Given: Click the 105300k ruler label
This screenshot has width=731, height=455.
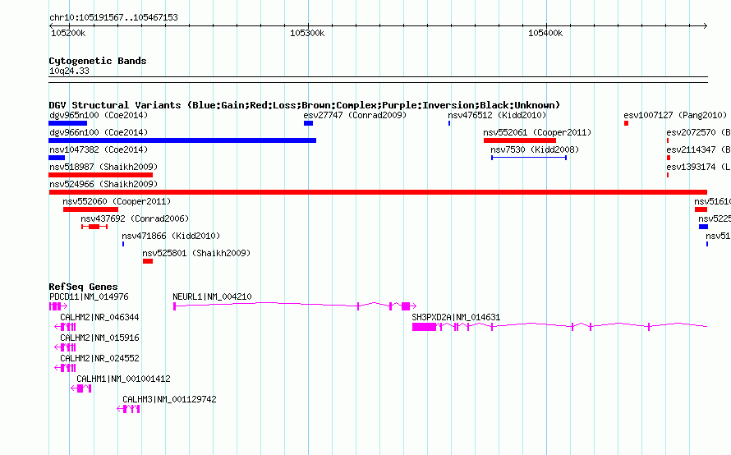Looking at the screenshot, I should (x=307, y=33).
